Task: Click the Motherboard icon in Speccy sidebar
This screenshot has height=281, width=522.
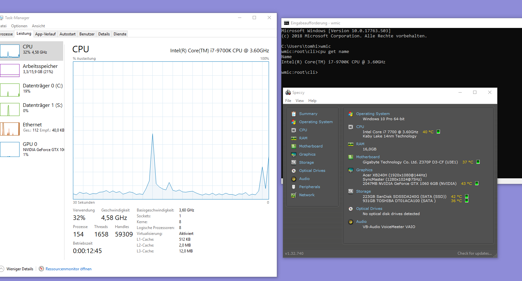Action: [293, 146]
